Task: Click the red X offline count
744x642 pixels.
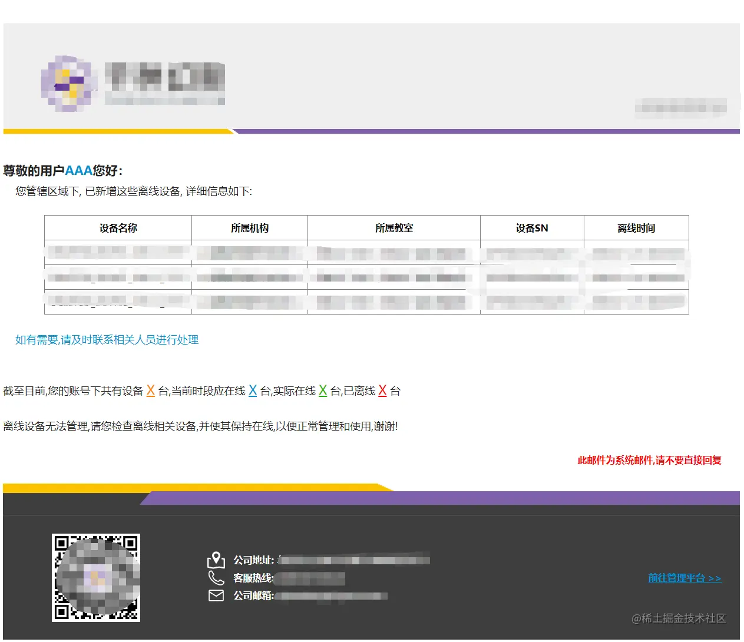Action: pos(382,391)
